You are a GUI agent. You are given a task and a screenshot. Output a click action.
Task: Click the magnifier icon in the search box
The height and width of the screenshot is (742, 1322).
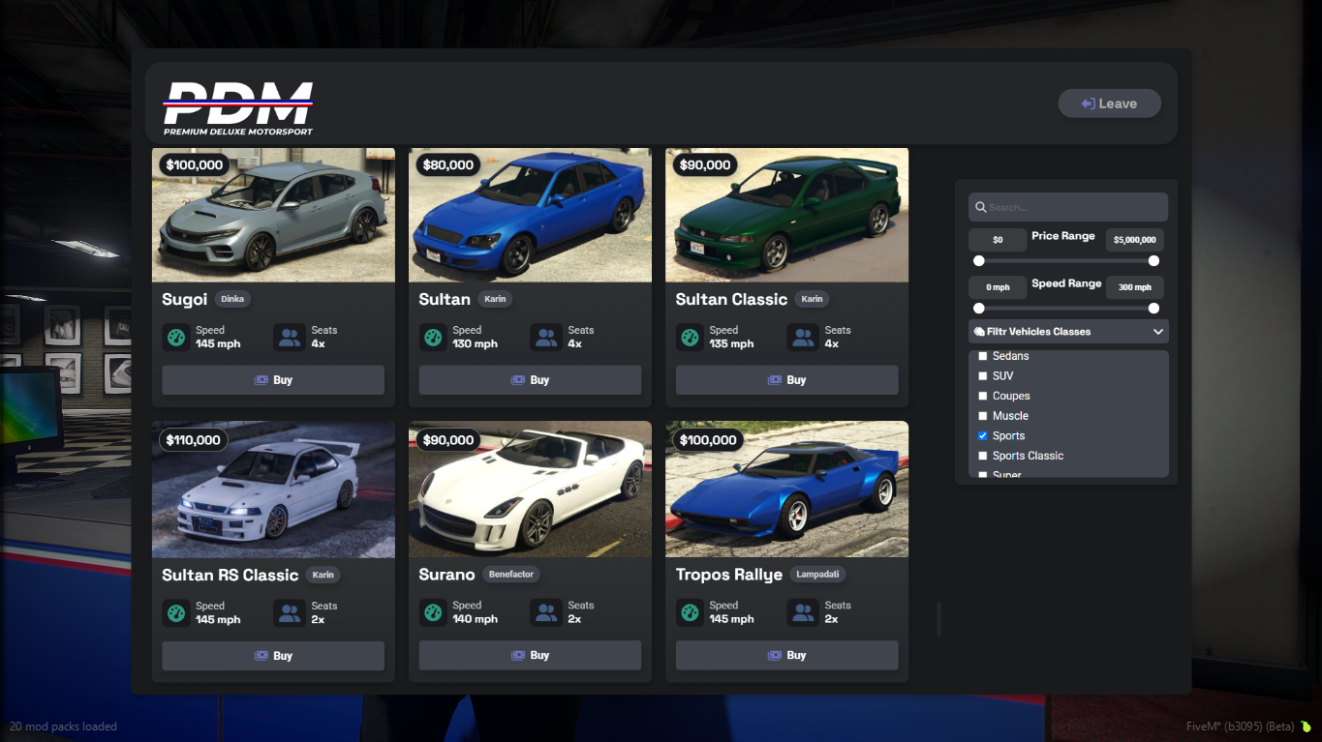pyautogui.click(x=981, y=207)
